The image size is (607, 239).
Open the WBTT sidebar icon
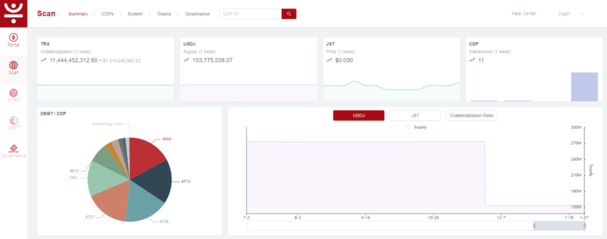click(x=14, y=121)
